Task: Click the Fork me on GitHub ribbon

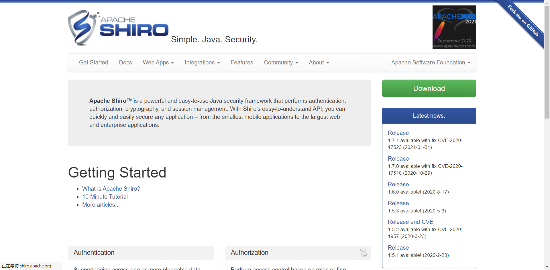Action: [x=523, y=21]
